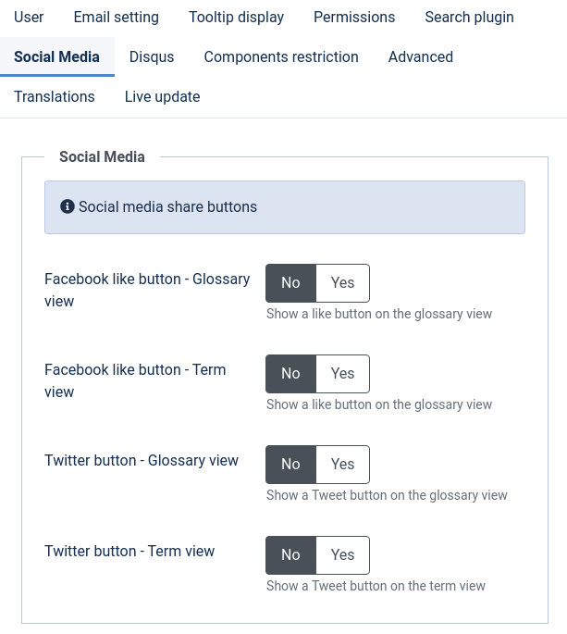Enable Facebook like button for Glossary view
The width and height of the screenshot is (567, 634).
343,283
